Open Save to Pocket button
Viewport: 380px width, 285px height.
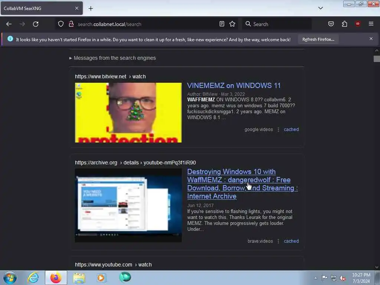click(x=331, y=24)
